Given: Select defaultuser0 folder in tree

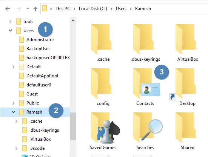Looking at the screenshot, I should (x=39, y=85).
